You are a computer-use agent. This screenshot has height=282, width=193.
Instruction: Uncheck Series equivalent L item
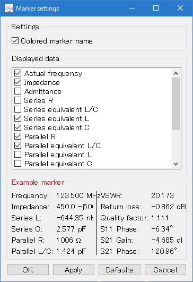pos(18,118)
